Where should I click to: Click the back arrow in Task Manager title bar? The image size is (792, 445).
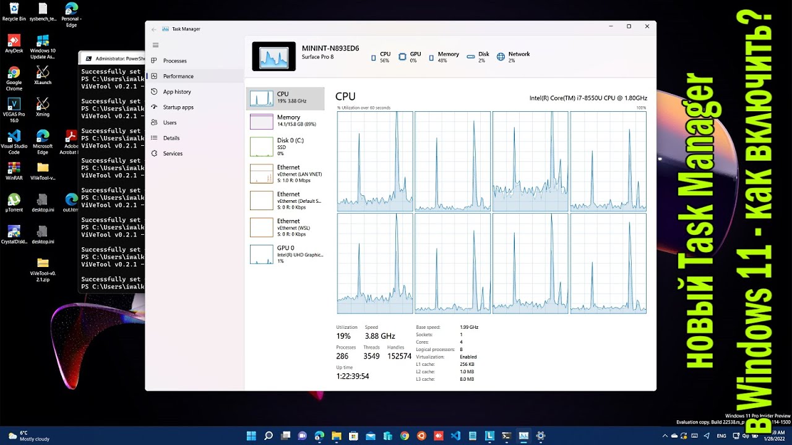click(x=153, y=29)
